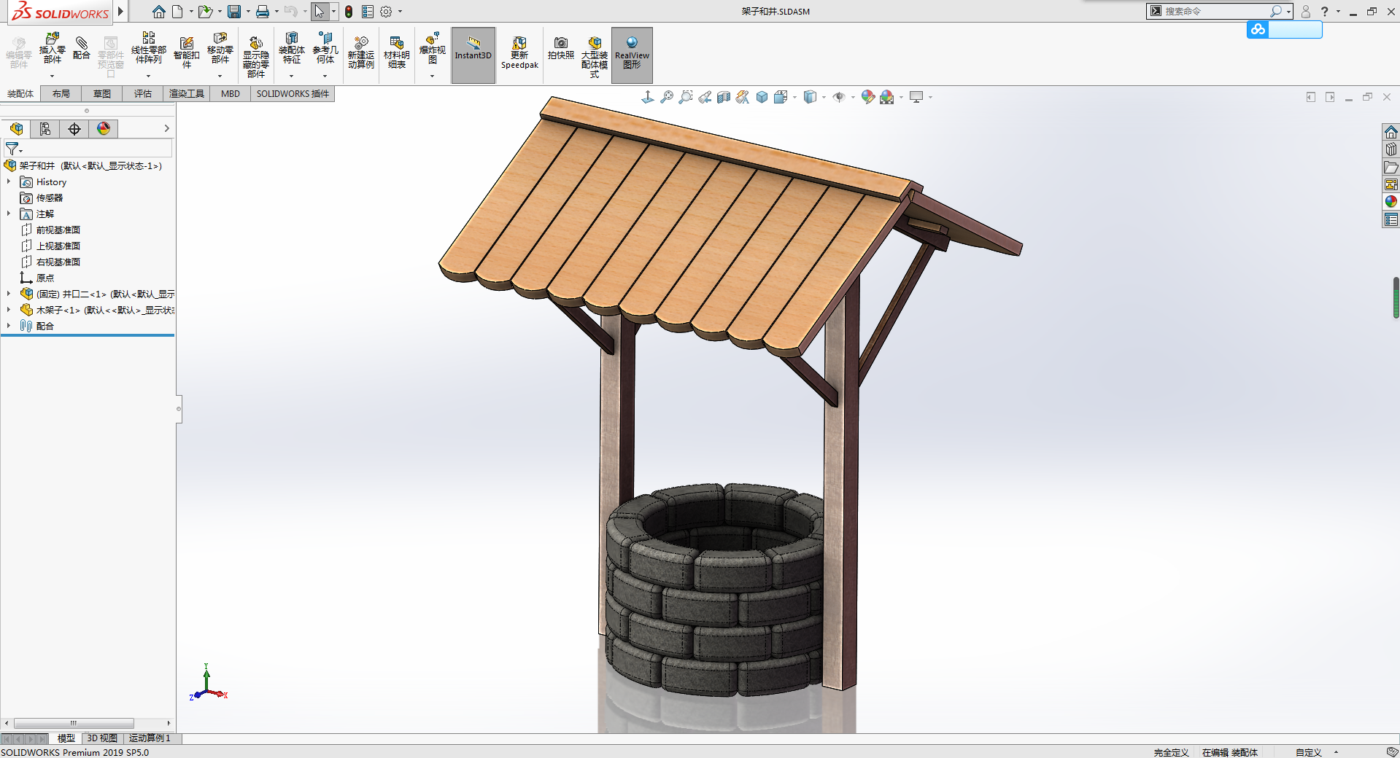Click Exploded View (爆炸视图)
1400x758 pixels.
coord(433,49)
